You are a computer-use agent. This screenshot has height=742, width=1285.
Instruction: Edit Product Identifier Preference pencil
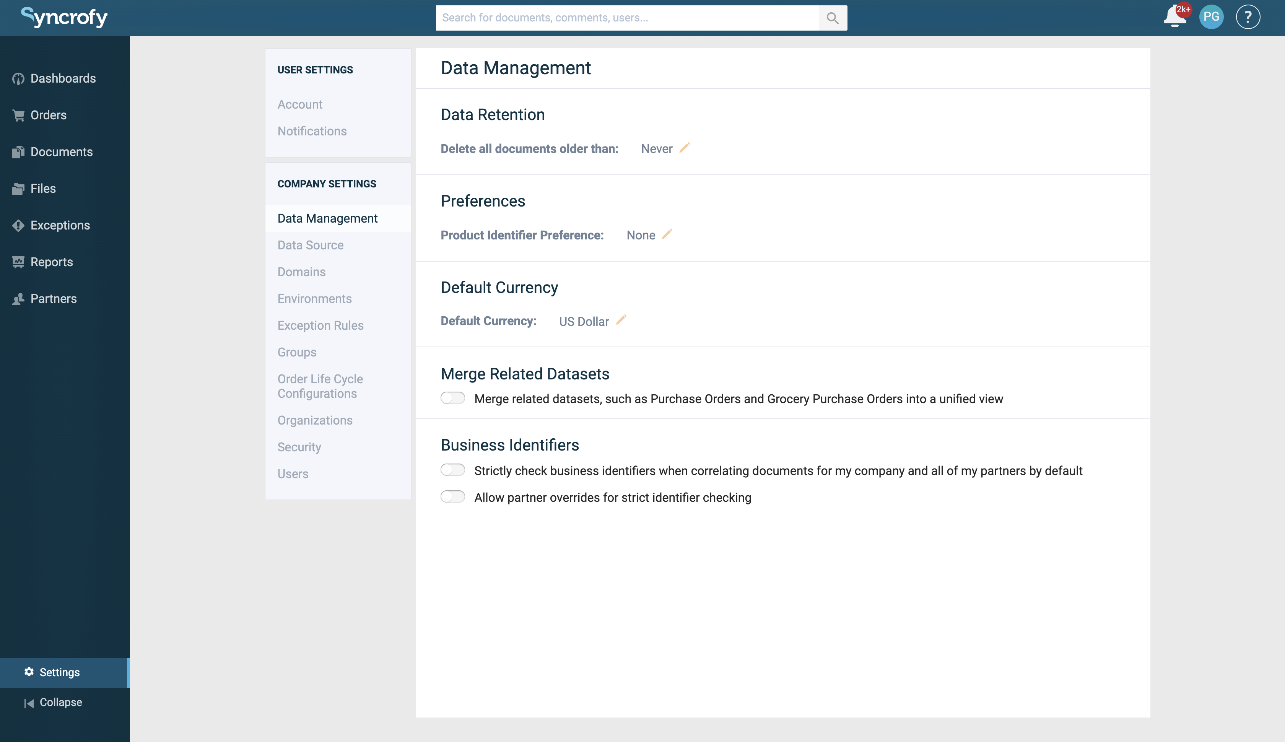667,234
